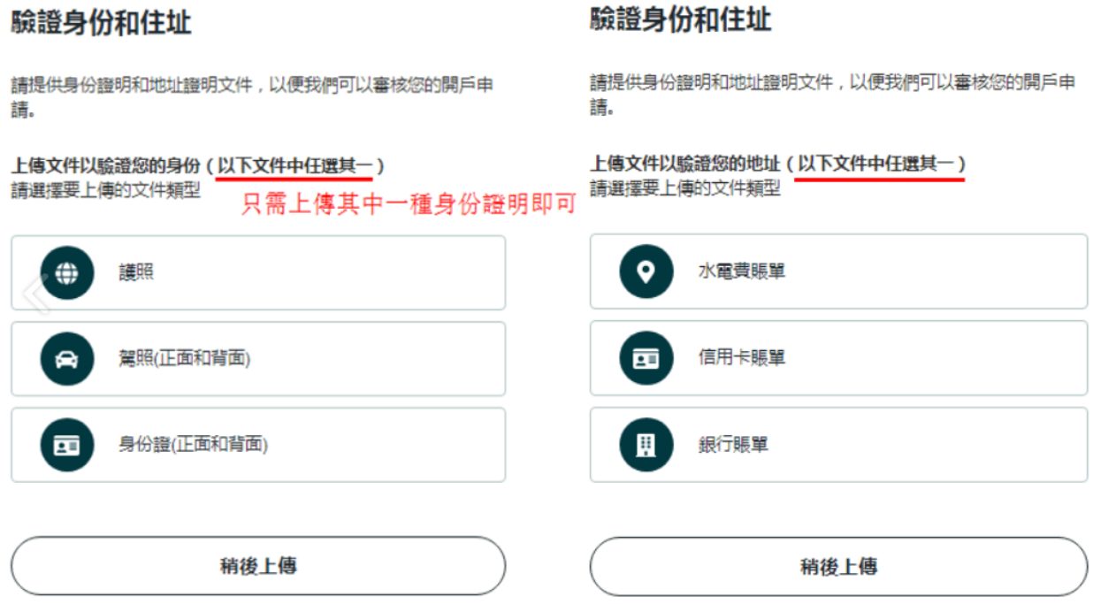The width and height of the screenshot is (1093, 604).
Task: Click the card icon for 信用卡賬單
Action: pyautogui.click(x=646, y=357)
